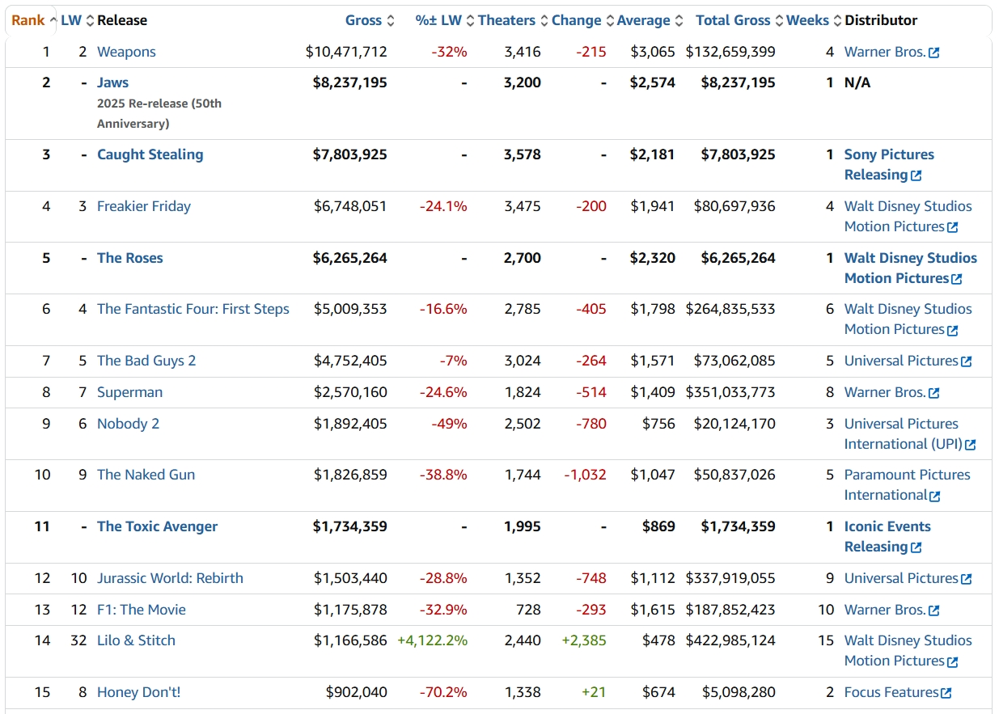Click the total gross $351,033,773
The width and height of the screenshot is (999, 714).
tap(730, 392)
